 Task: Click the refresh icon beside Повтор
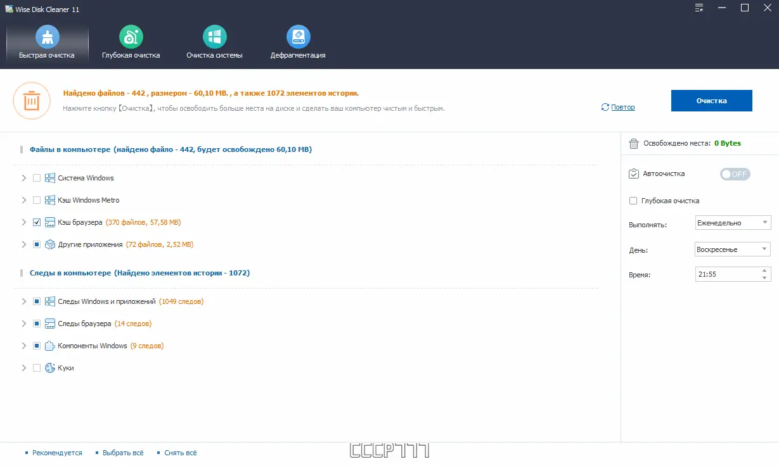coord(605,107)
